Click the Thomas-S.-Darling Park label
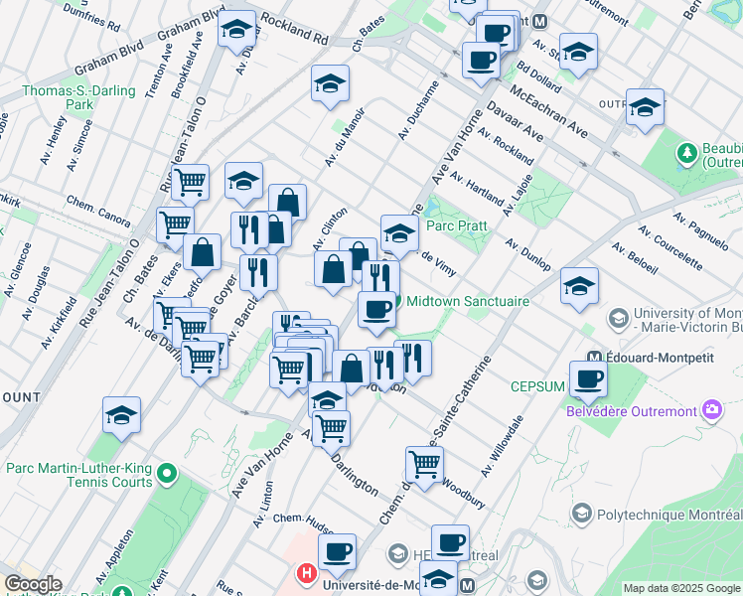 coord(79,97)
